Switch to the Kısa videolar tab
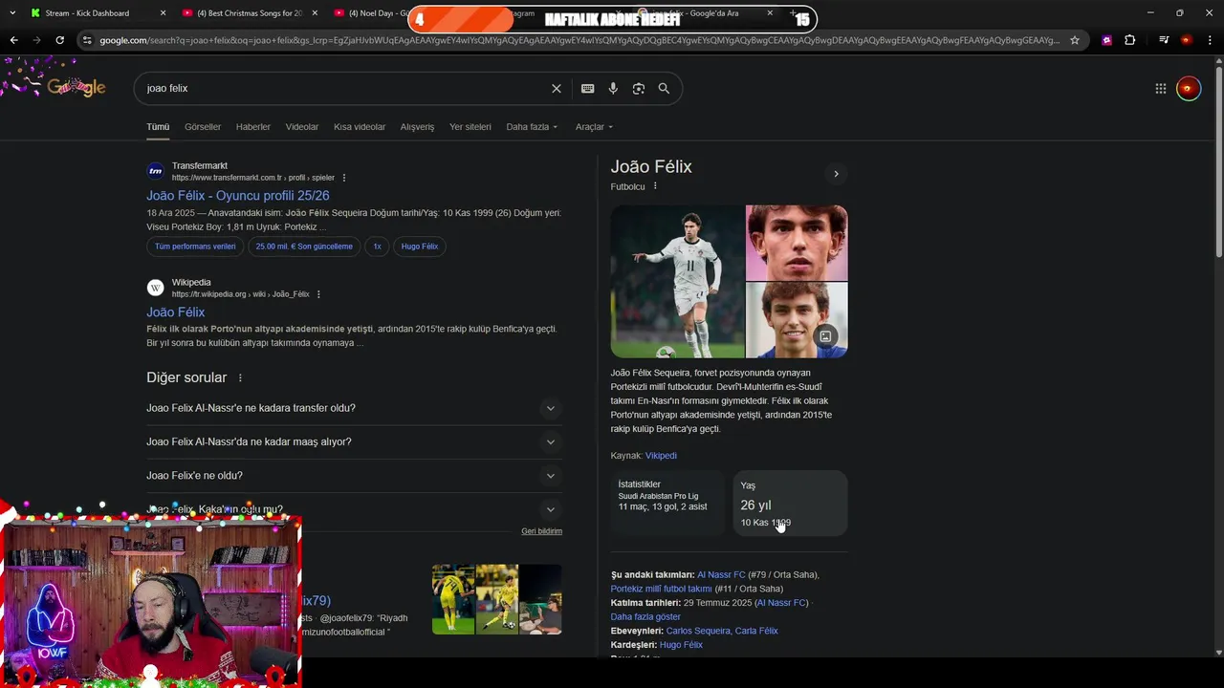 tap(360, 127)
